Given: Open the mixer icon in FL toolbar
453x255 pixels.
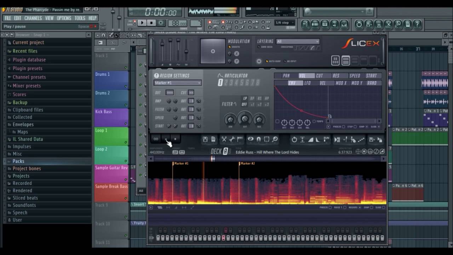Looking at the screenshot, I should point(344,24).
